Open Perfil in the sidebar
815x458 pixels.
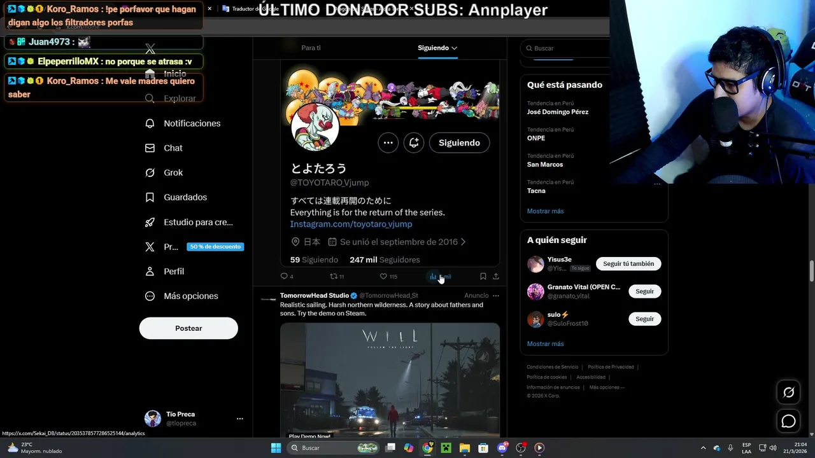click(164, 271)
